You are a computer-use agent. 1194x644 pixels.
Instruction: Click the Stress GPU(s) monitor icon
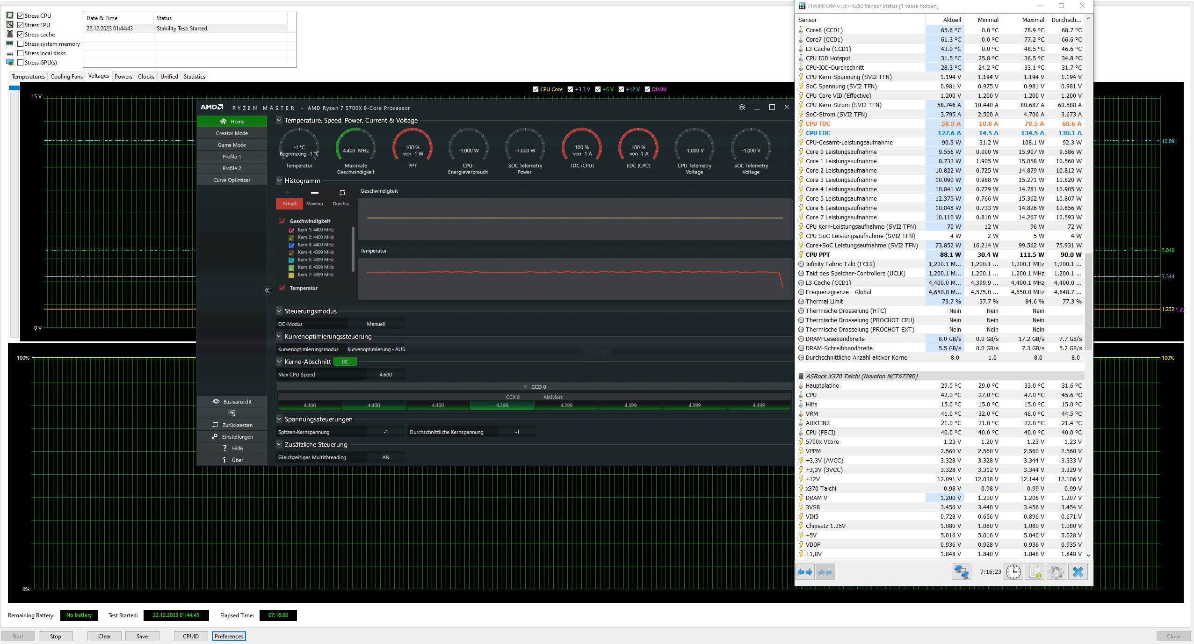(10, 62)
